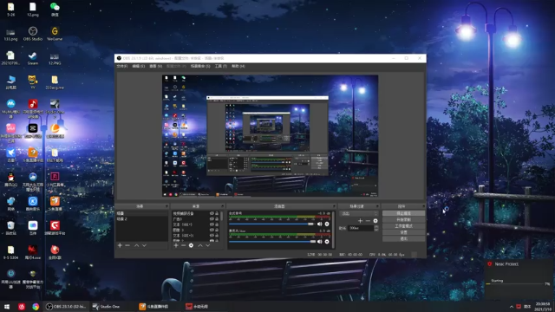This screenshot has width=555, height=312.
Task: Open the Steam desktop shortcut
Action: click(x=33, y=58)
